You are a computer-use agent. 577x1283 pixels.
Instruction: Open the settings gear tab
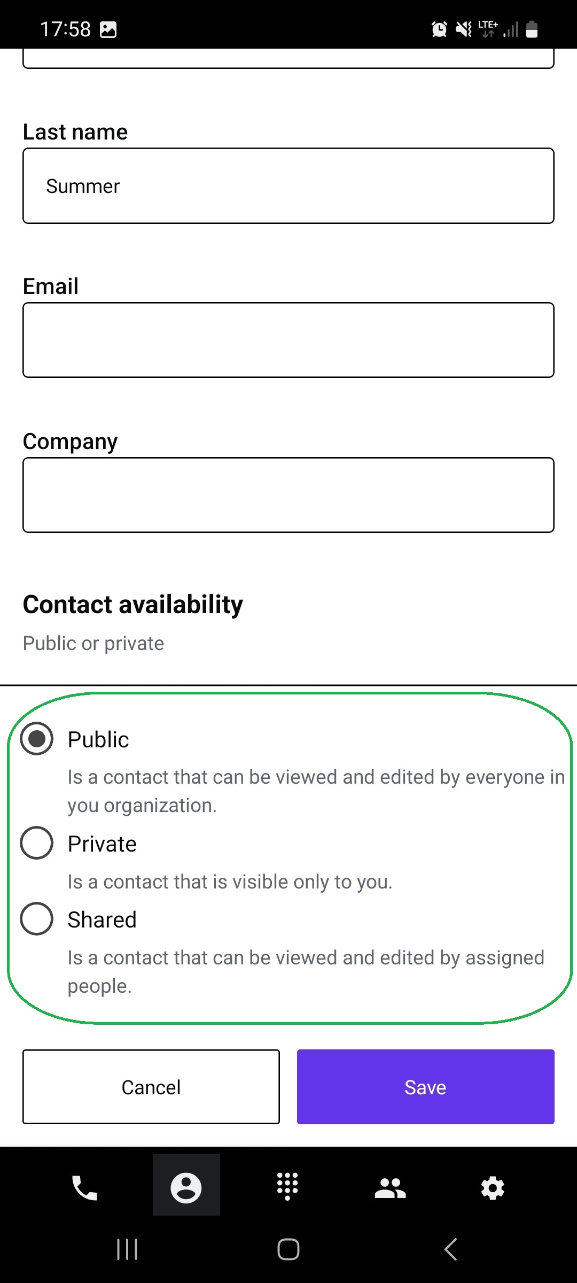pyautogui.click(x=493, y=1188)
